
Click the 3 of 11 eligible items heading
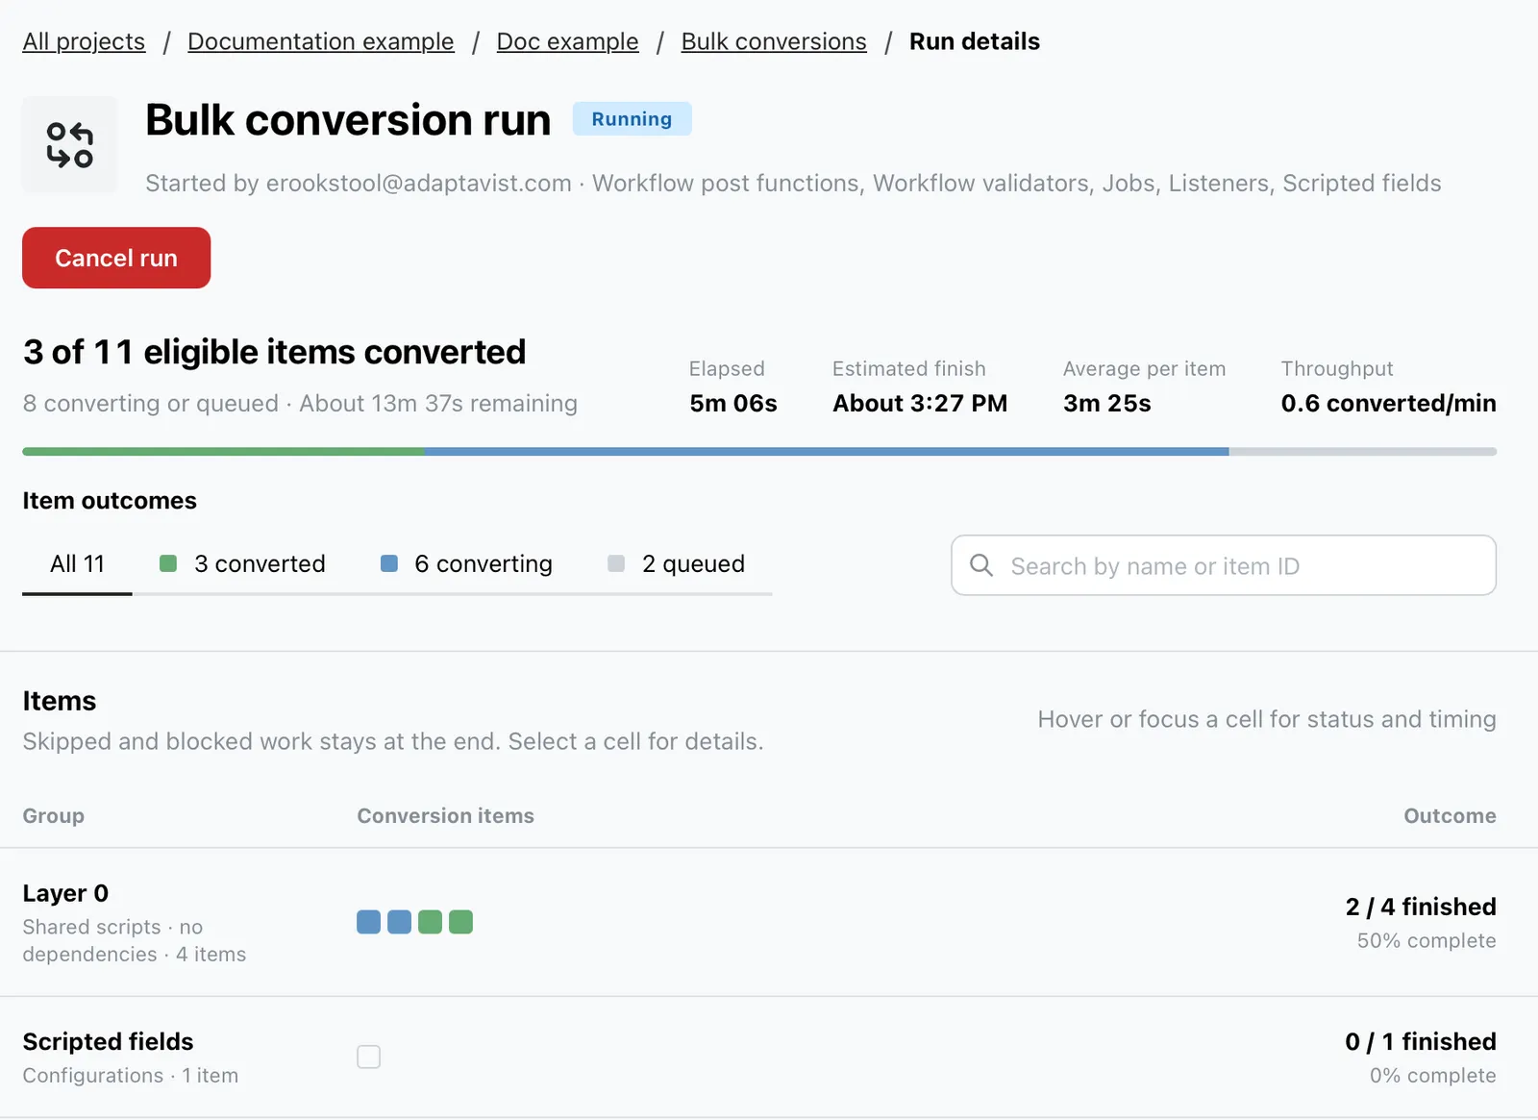(x=274, y=352)
